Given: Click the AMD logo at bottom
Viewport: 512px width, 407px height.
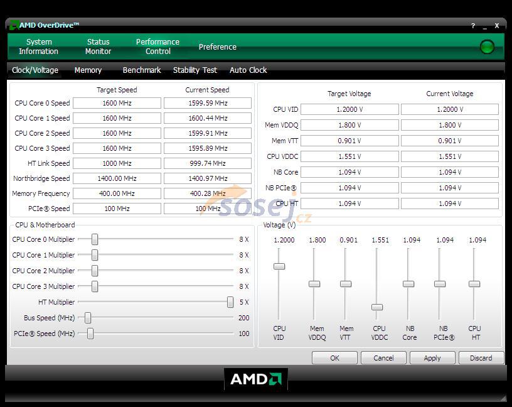Looking at the screenshot, I should coord(255,379).
